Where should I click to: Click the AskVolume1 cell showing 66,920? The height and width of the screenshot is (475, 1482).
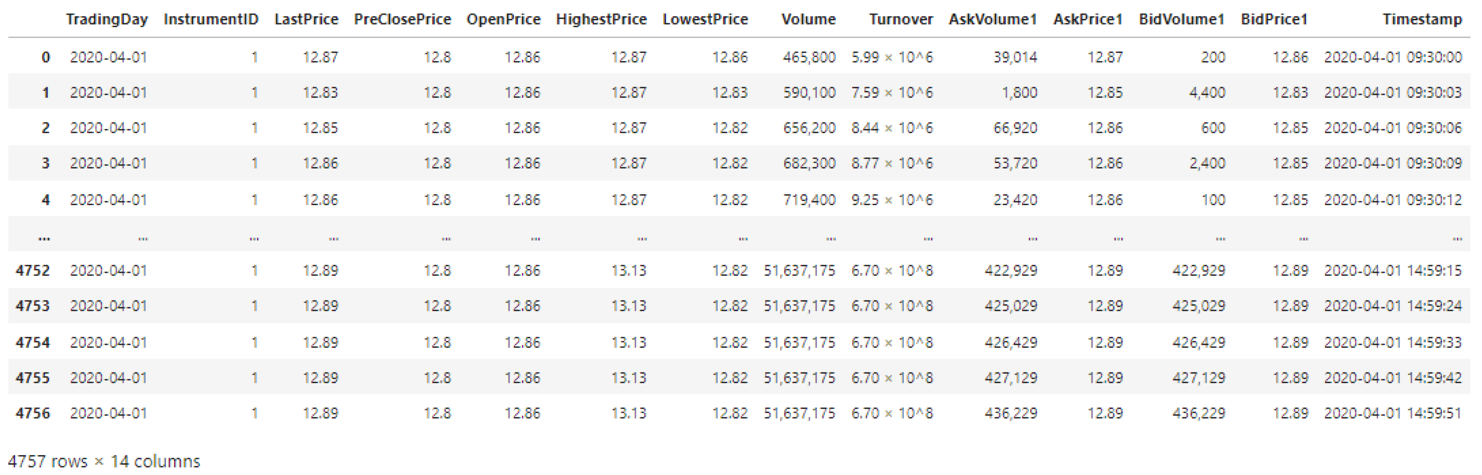1015,128
